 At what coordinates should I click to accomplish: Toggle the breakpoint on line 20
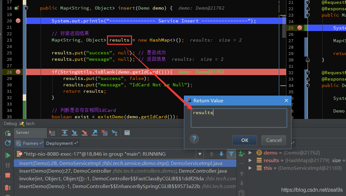pos(18,21)
